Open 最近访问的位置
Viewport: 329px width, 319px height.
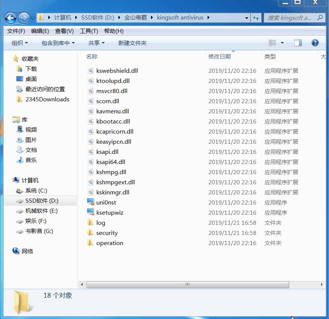[45, 89]
